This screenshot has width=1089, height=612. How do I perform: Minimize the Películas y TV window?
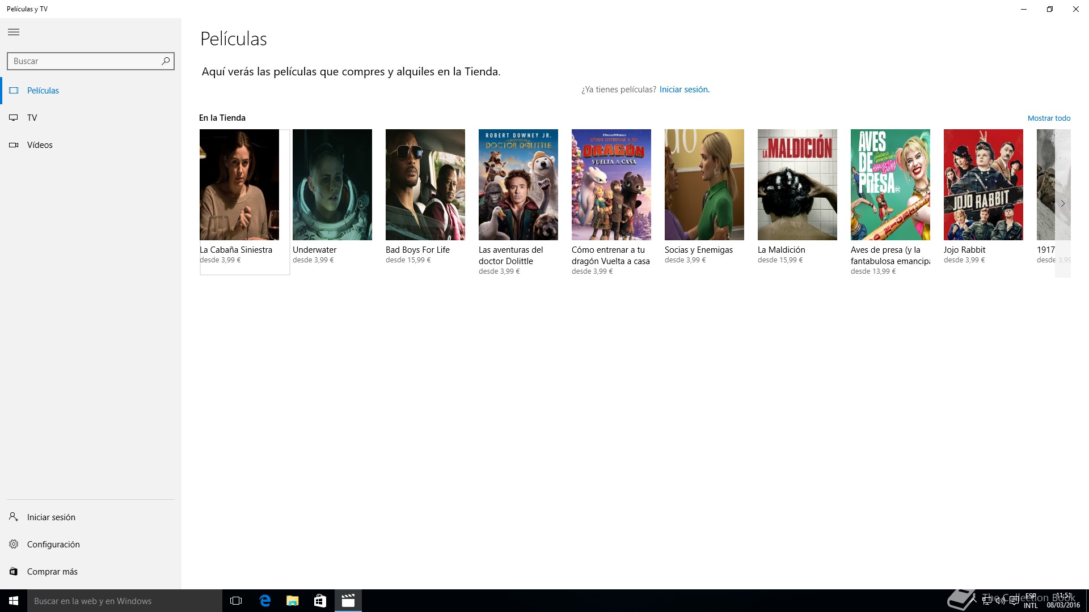coord(1024,9)
